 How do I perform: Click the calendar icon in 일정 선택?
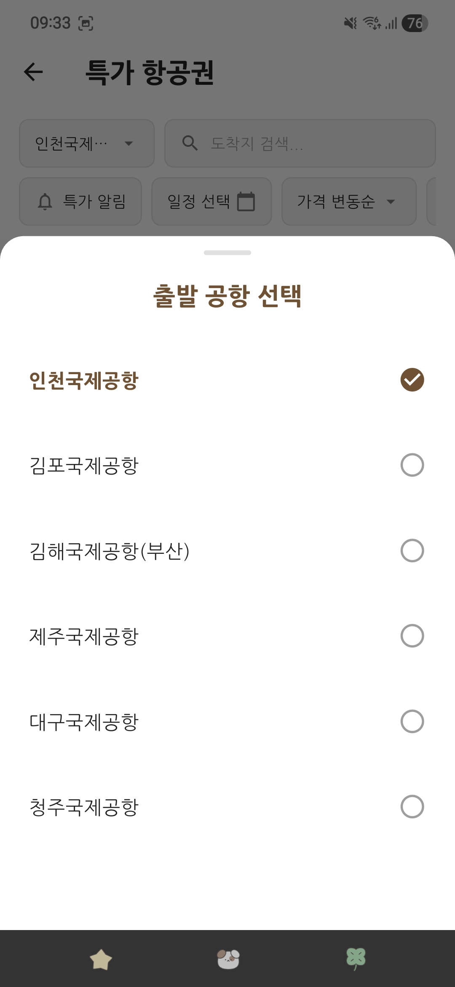click(x=246, y=201)
